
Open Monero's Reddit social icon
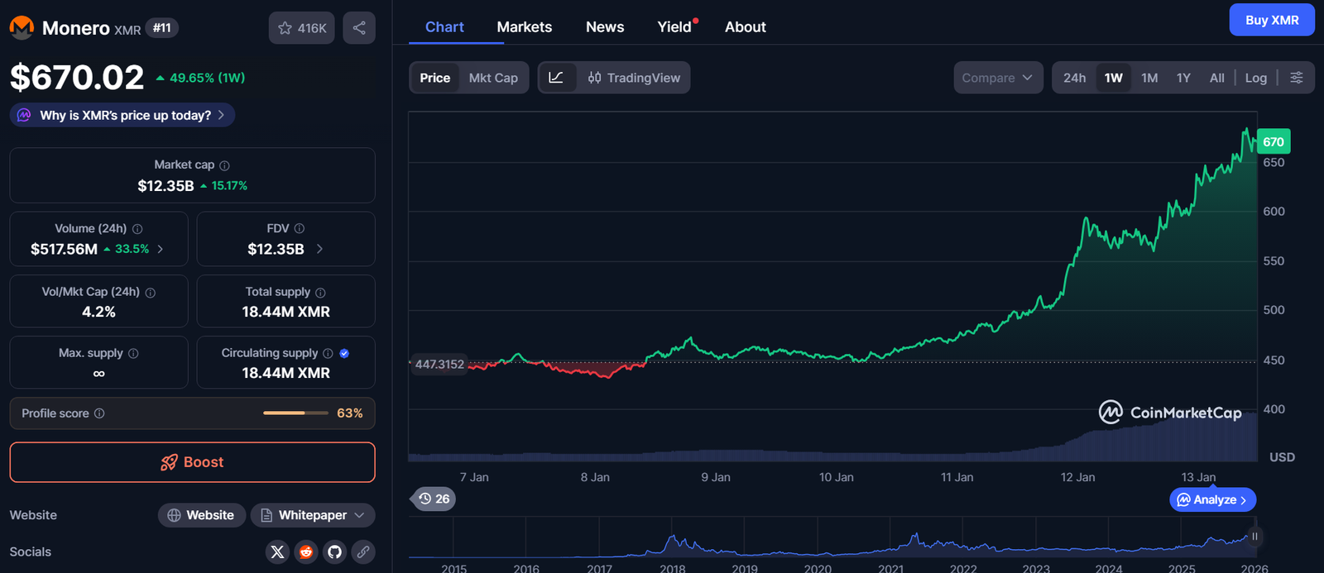[306, 552]
